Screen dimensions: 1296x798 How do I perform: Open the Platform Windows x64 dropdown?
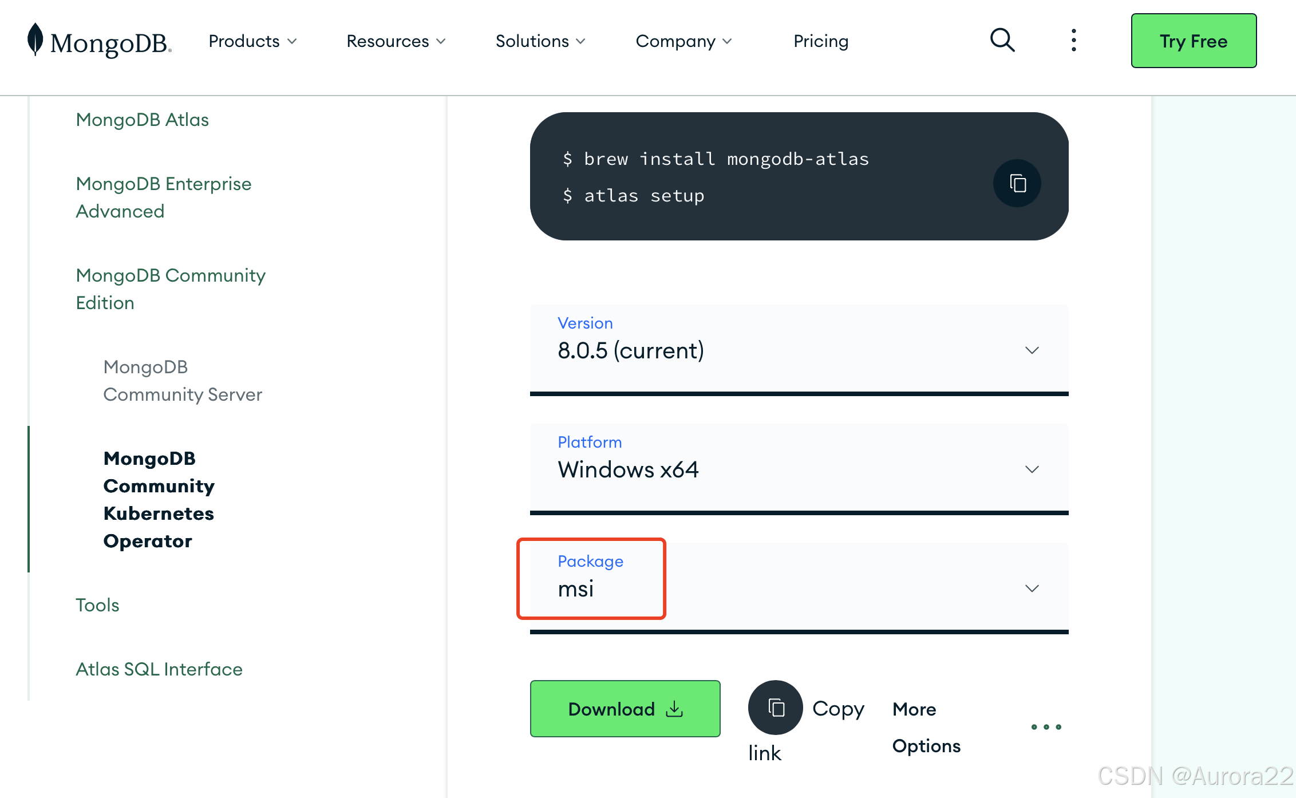click(x=799, y=468)
